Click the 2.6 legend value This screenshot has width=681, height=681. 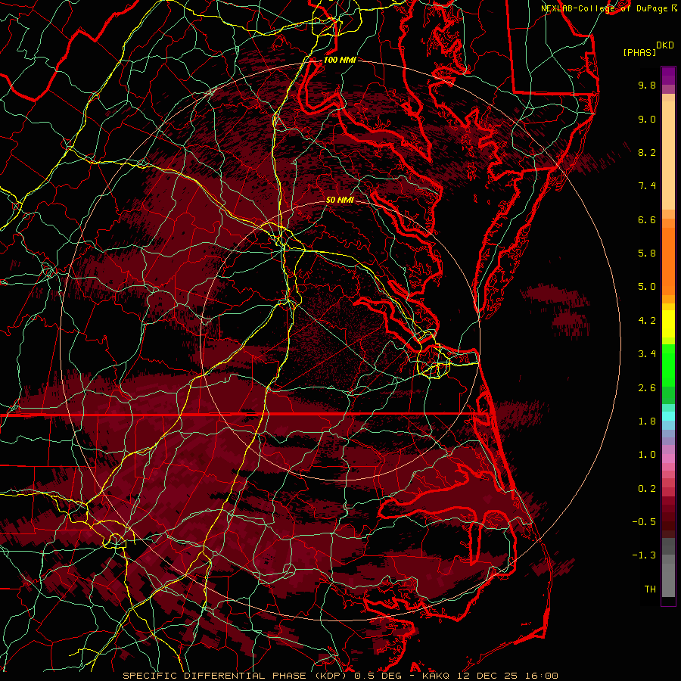click(647, 388)
